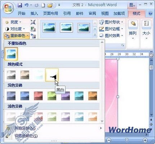155x144 pixels.
Task: Switch to the 插入 ribbon tab
Action: pyautogui.click(x=34, y=13)
